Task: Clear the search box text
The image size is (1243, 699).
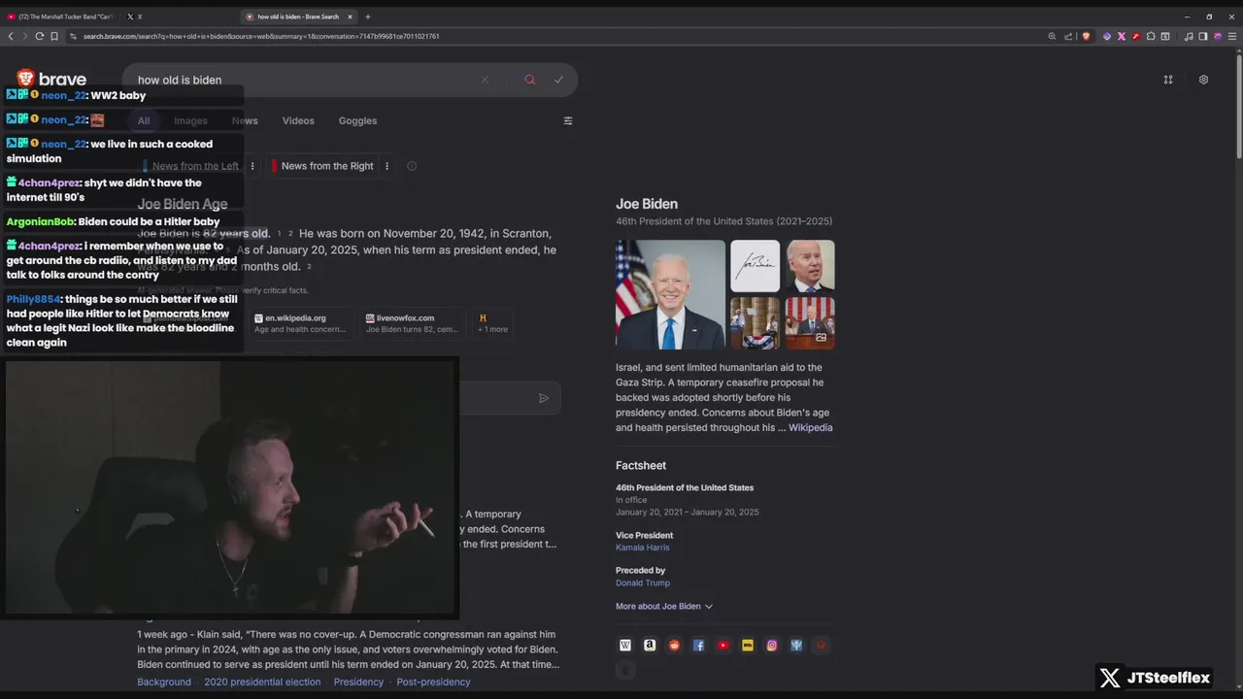Action: click(x=485, y=80)
